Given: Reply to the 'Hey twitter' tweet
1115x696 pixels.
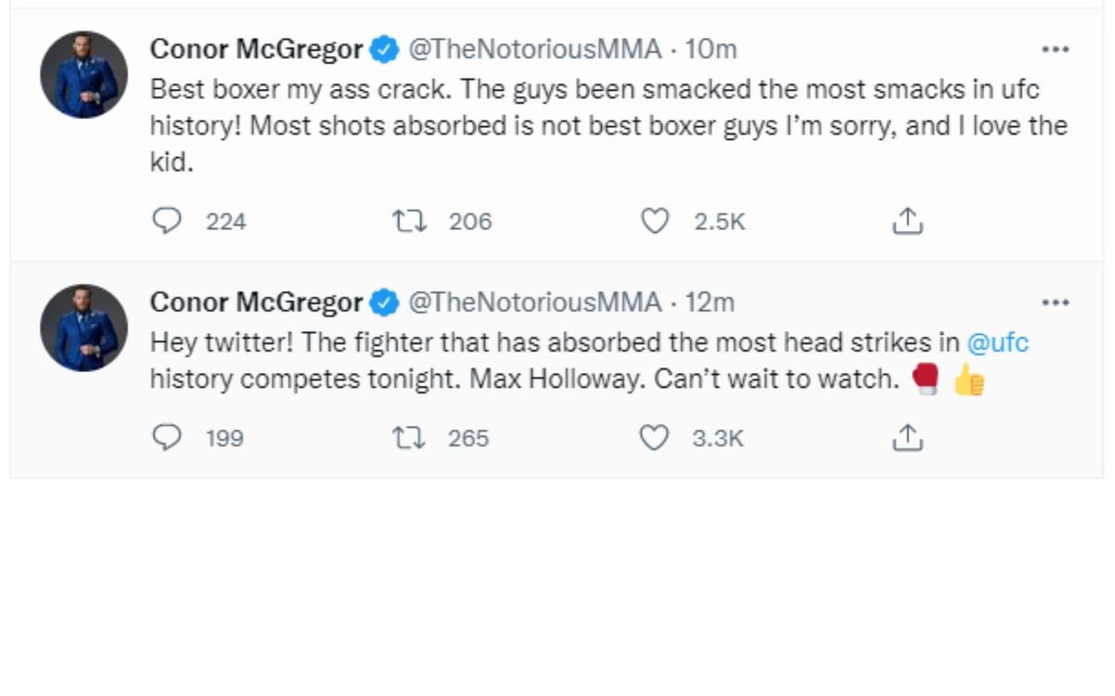Looking at the screenshot, I should click(x=167, y=437).
